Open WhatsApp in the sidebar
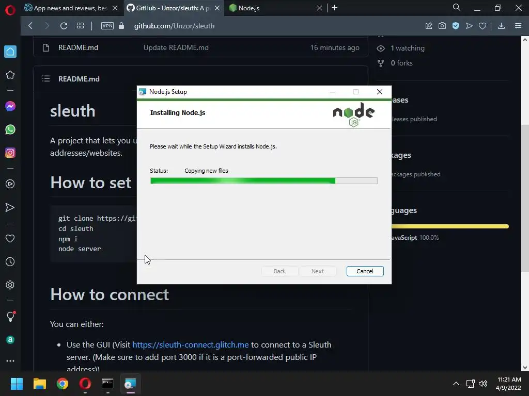 10,129
